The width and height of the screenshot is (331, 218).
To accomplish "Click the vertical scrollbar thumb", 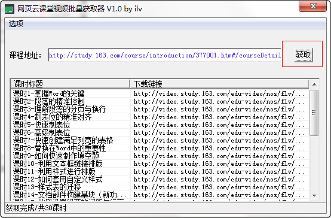I will tap(314, 113).
